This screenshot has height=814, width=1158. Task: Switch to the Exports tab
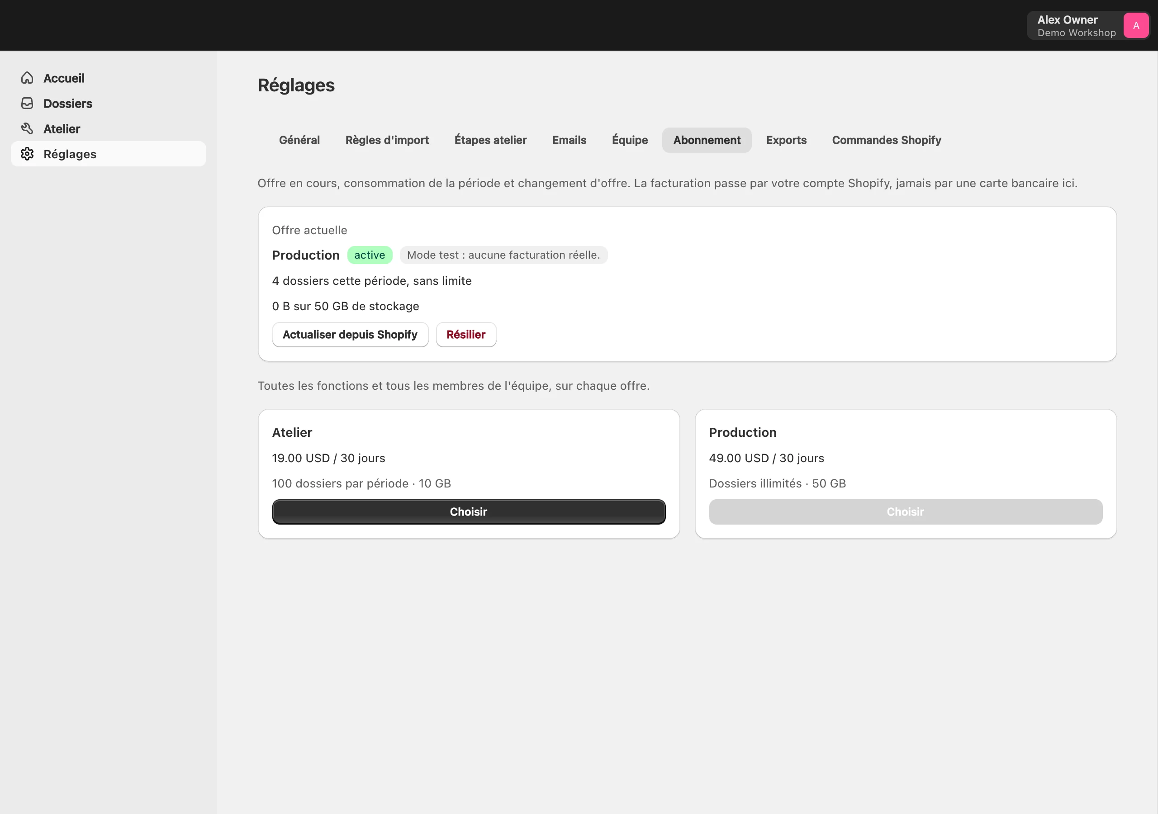click(786, 140)
